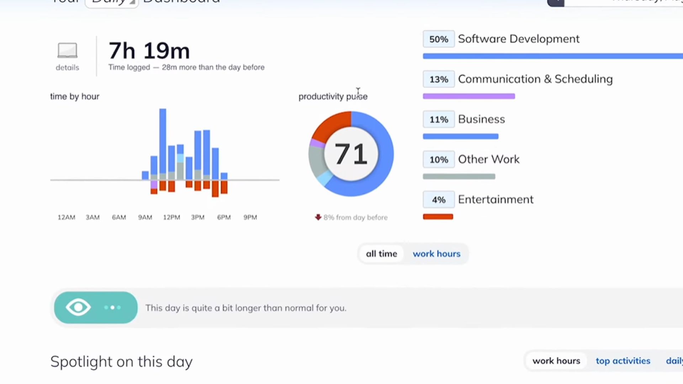This screenshot has width=683, height=384.
Task: Click the 4% Entertainment badge
Action: point(438,200)
